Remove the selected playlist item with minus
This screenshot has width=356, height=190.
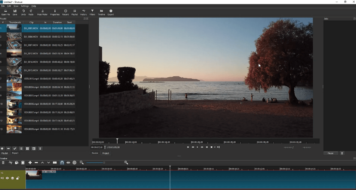[9, 148]
